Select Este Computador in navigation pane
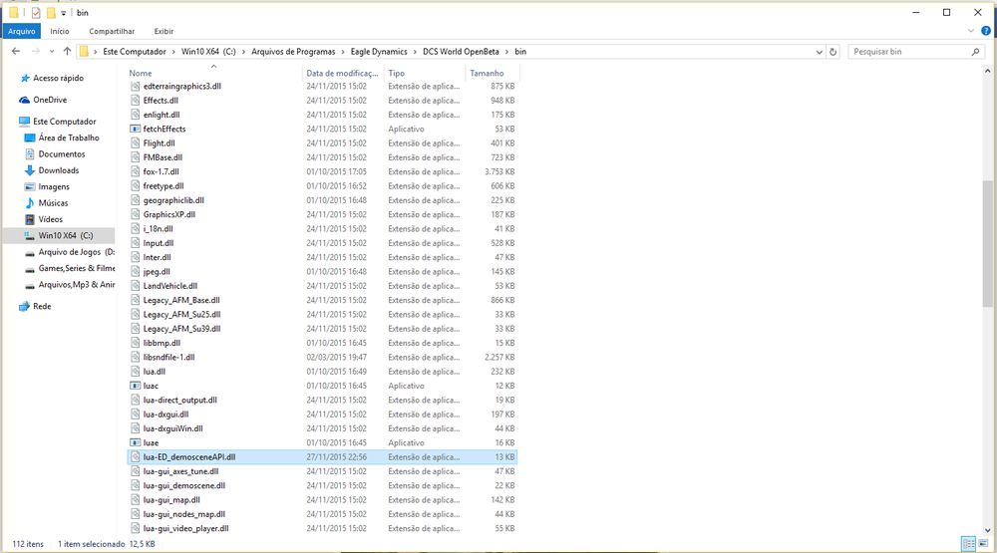The image size is (997, 553). tap(64, 122)
